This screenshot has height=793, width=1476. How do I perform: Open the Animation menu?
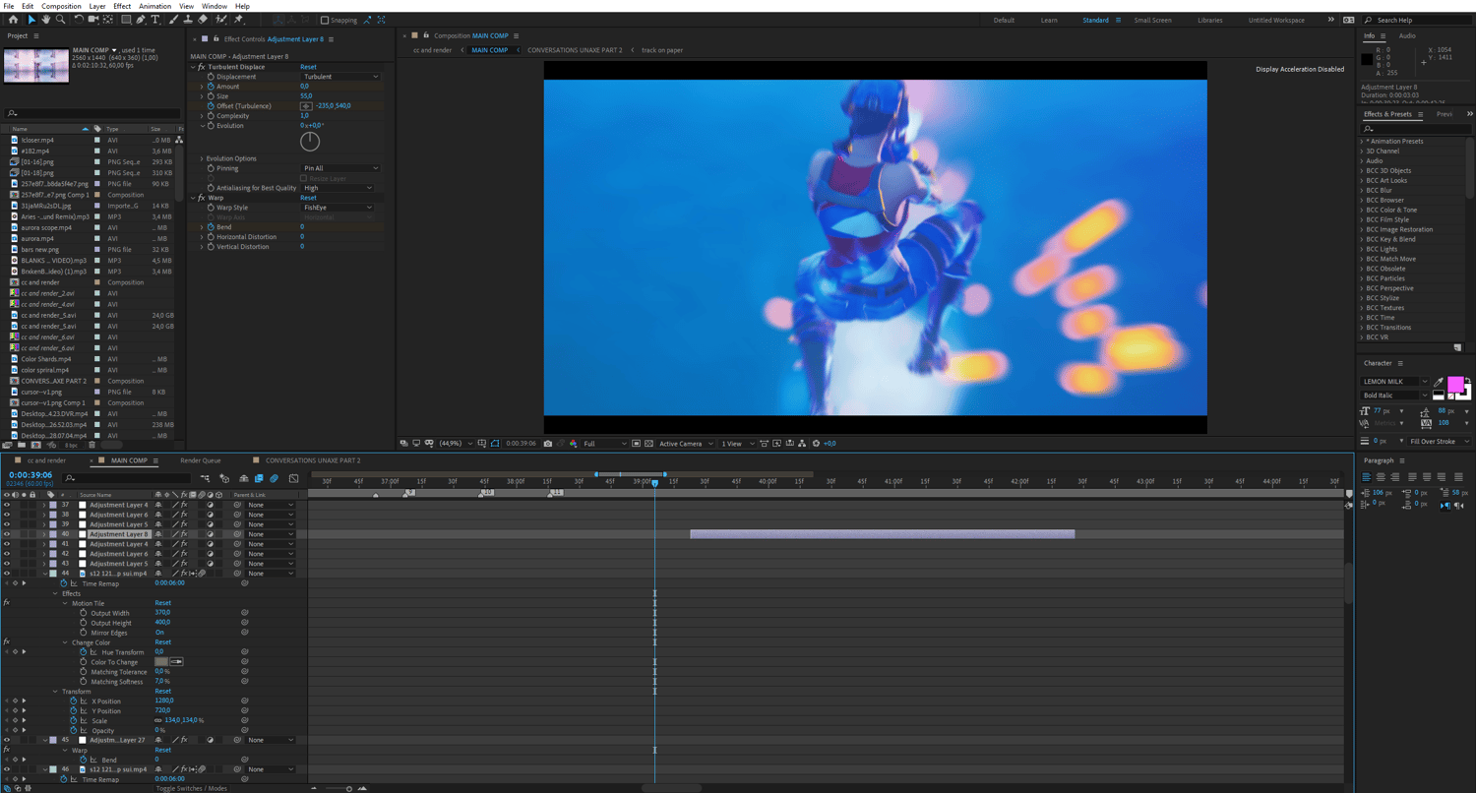(x=154, y=6)
